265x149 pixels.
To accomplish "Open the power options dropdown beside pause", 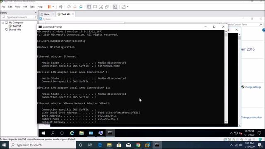I will click(53, 7).
